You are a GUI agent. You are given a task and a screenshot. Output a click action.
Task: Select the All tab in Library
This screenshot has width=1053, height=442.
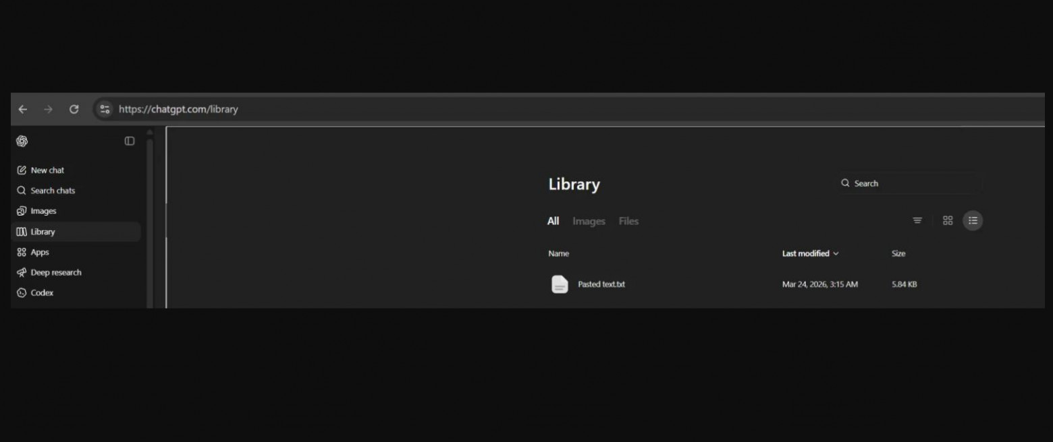553,221
